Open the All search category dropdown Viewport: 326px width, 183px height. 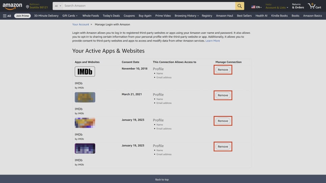point(58,6)
